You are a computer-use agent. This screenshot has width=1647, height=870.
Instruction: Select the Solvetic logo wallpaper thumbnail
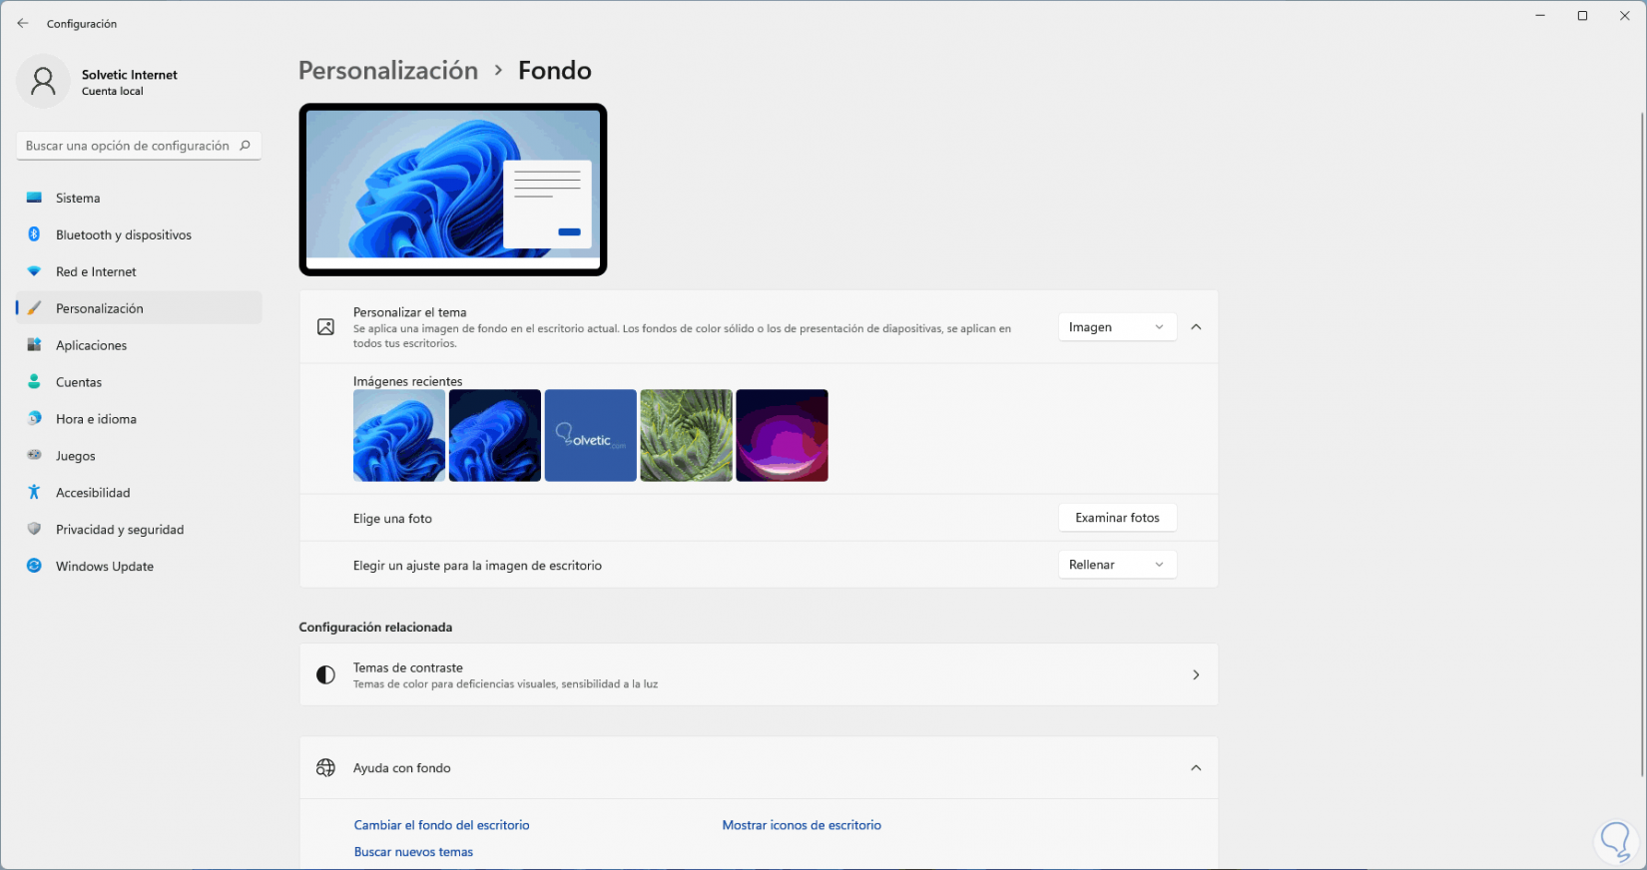pyautogui.click(x=591, y=435)
